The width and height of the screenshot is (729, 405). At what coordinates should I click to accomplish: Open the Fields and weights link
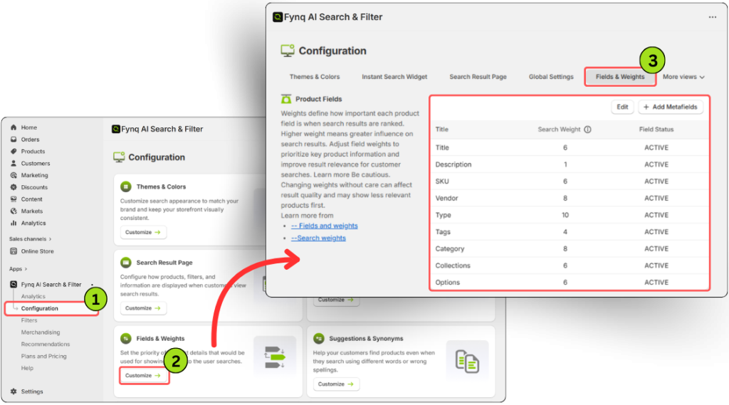click(324, 226)
